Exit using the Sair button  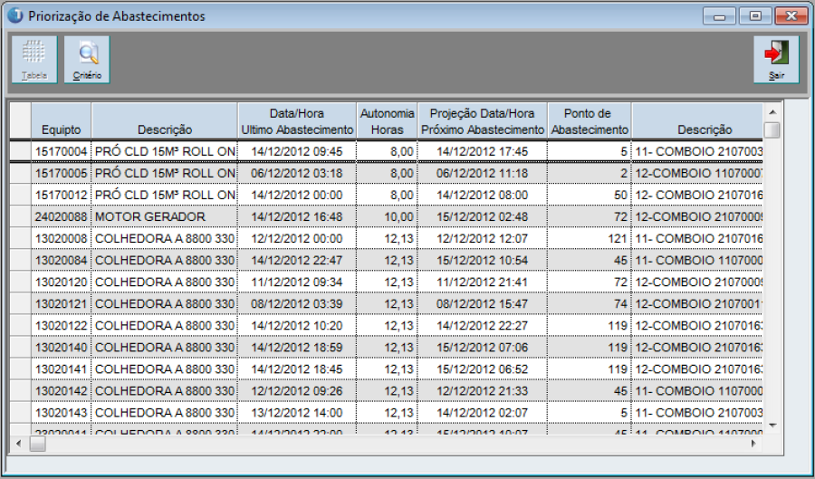point(777,59)
